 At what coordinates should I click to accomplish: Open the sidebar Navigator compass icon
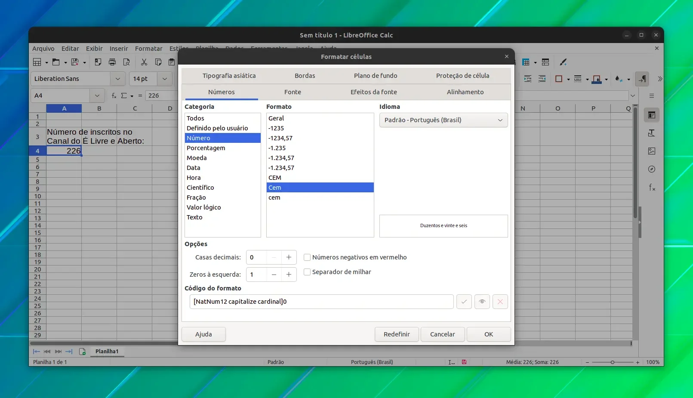[x=652, y=169]
